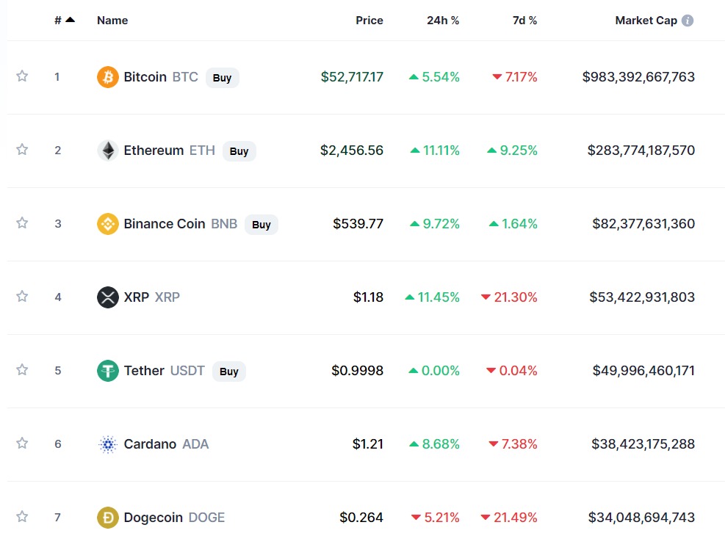
Task: Toggle the watchlist star for Ethereum
Action: pyautogui.click(x=22, y=149)
